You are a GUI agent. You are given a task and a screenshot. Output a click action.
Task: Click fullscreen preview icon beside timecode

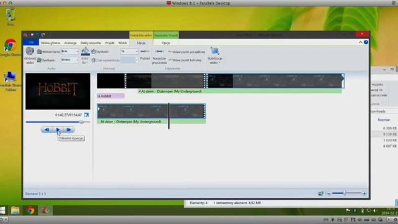click(86, 115)
